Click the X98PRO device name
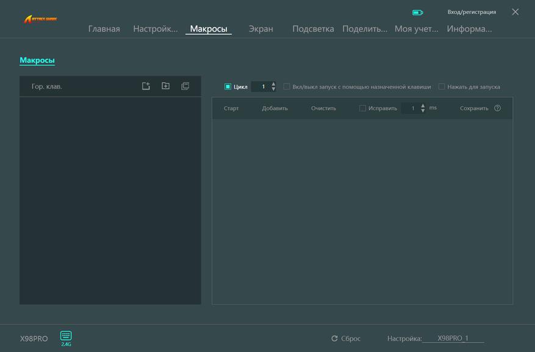Viewport: 535px width, 352px height. point(34,339)
